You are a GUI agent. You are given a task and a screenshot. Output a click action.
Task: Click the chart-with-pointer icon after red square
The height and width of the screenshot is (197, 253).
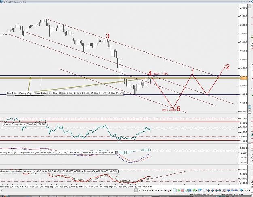pyautogui.click(x=186, y=191)
